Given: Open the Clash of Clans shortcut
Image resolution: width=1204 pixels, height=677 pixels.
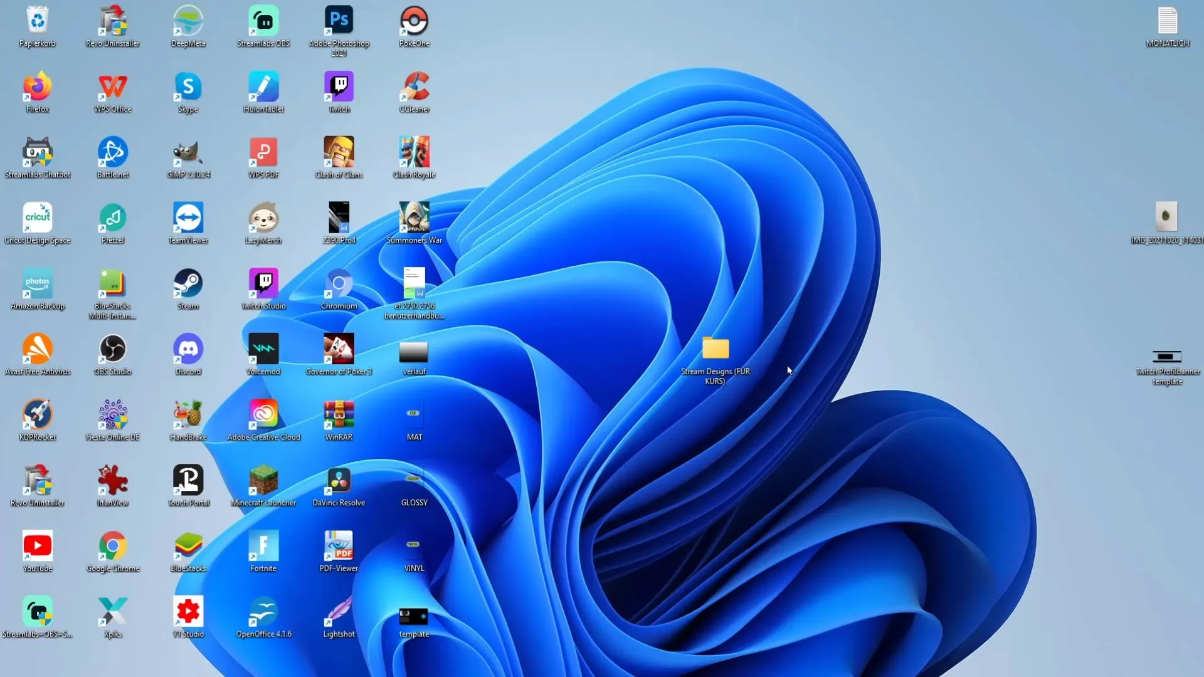Looking at the screenshot, I should (x=339, y=152).
